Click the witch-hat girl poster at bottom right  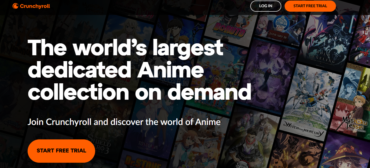[x=346, y=156]
